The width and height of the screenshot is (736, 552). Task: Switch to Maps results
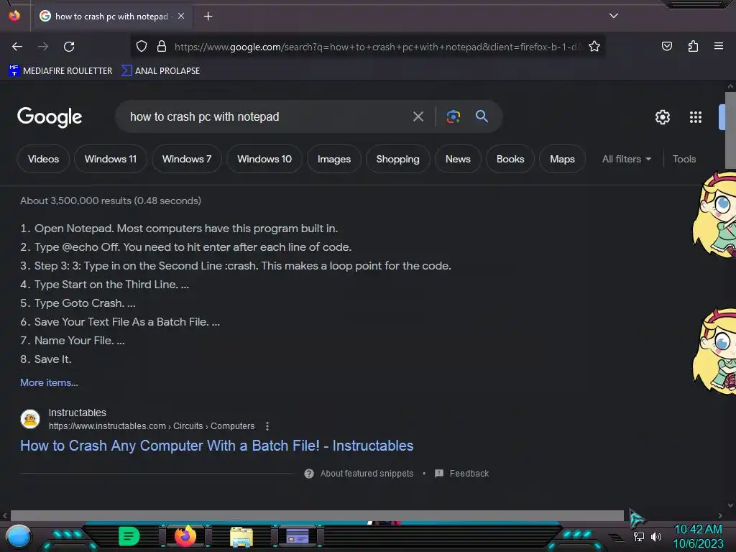[562, 159]
